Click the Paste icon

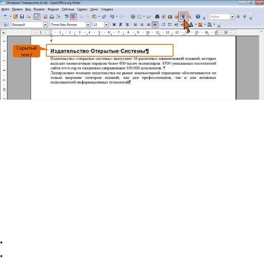pyautogui.click(x=94, y=17)
